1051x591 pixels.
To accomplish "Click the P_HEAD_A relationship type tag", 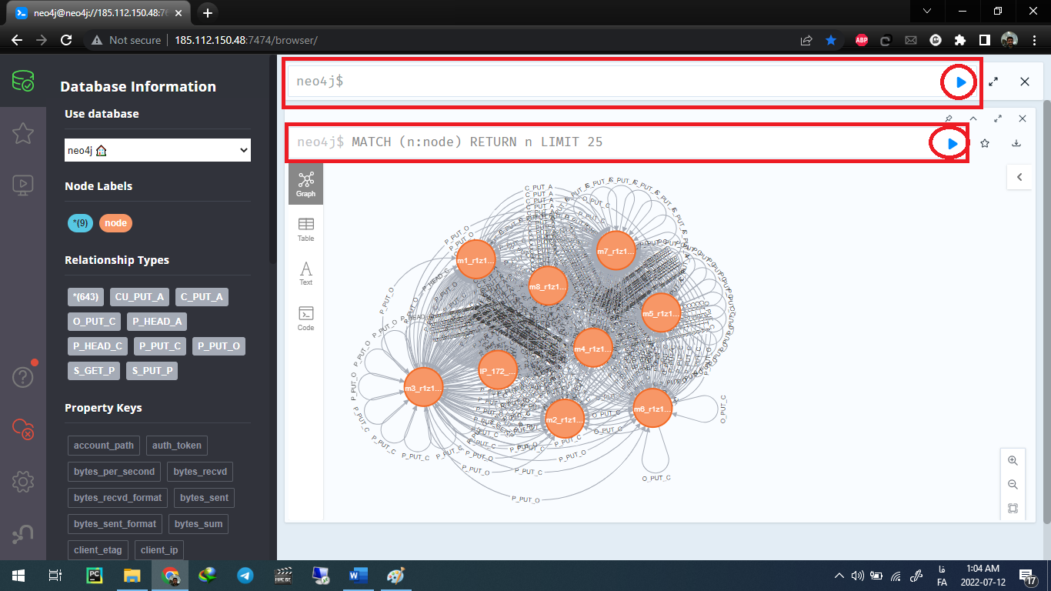I will click(x=157, y=322).
